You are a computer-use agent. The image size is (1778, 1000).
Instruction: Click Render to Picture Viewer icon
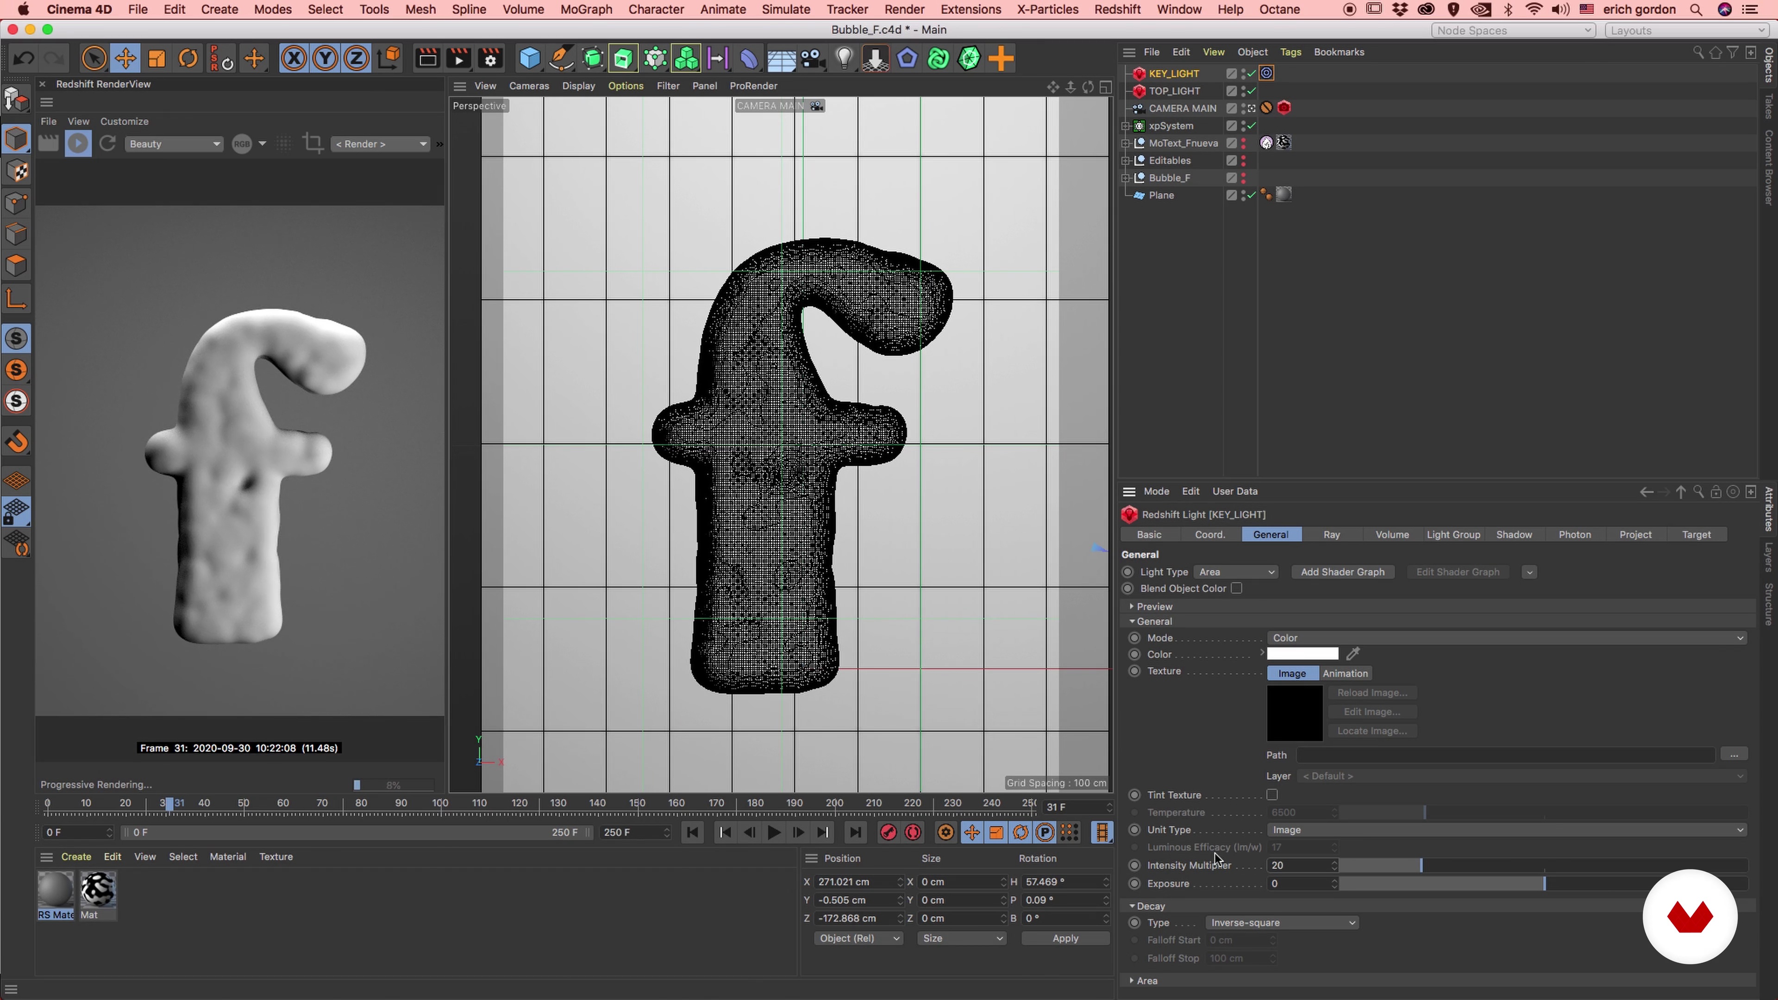(x=458, y=59)
